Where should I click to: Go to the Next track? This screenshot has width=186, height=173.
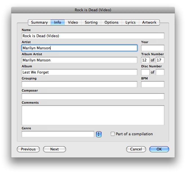54,149
